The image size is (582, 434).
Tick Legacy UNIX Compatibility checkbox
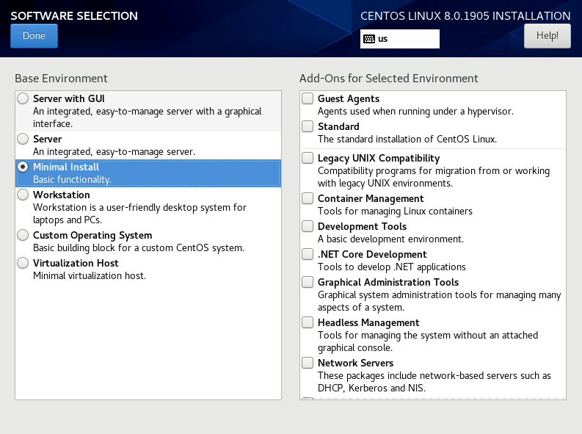(x=308, y=158)
